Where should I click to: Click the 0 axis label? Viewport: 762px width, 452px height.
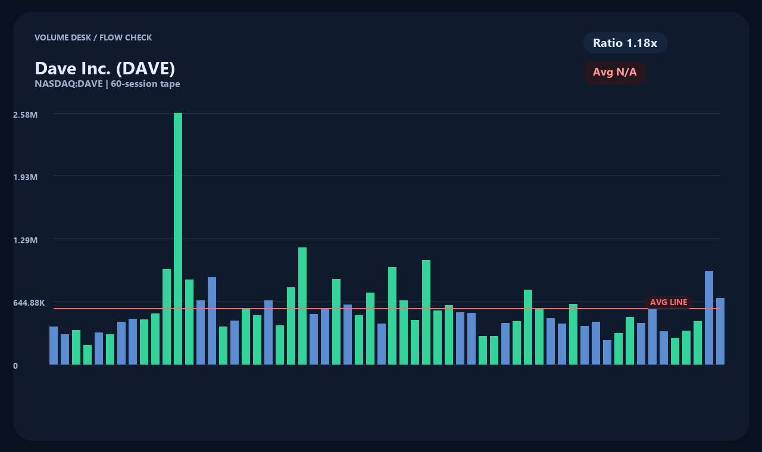(x=15, y=366)
